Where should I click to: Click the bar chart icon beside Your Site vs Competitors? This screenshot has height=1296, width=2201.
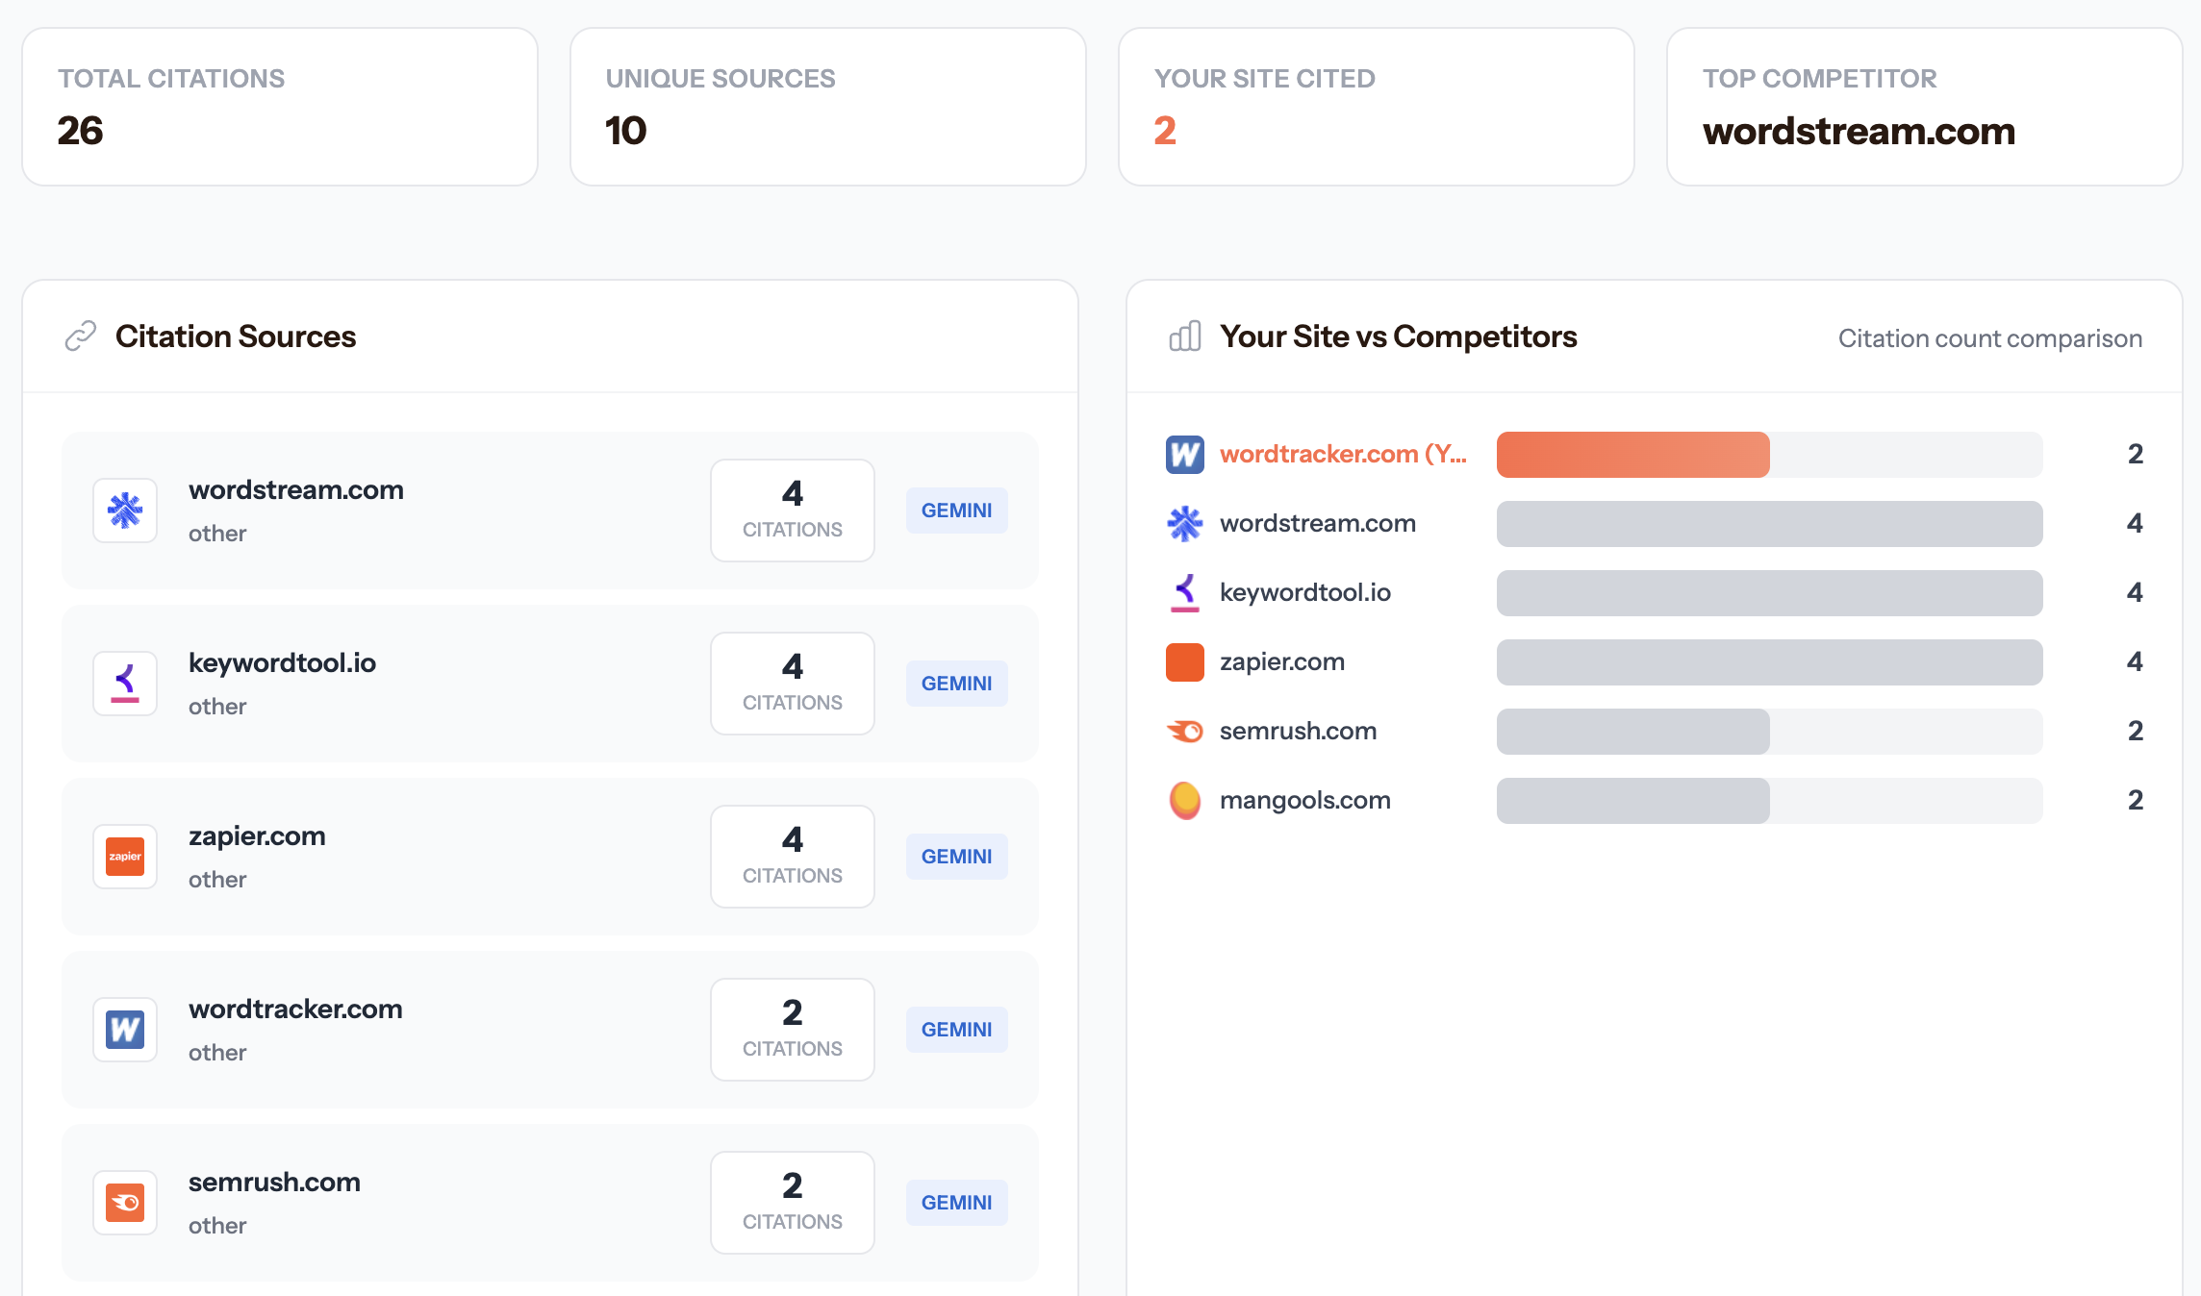click(x=1185, y=336)
